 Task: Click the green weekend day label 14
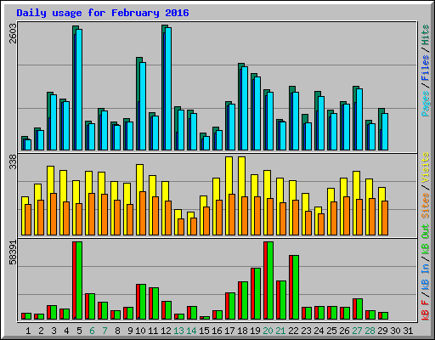click(191, 331)
